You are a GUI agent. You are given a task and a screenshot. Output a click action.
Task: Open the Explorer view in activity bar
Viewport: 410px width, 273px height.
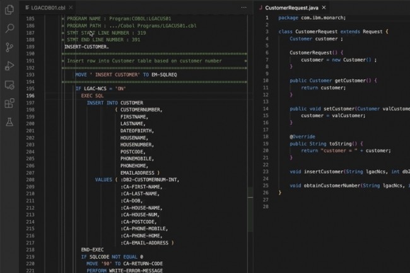point(9,9)
